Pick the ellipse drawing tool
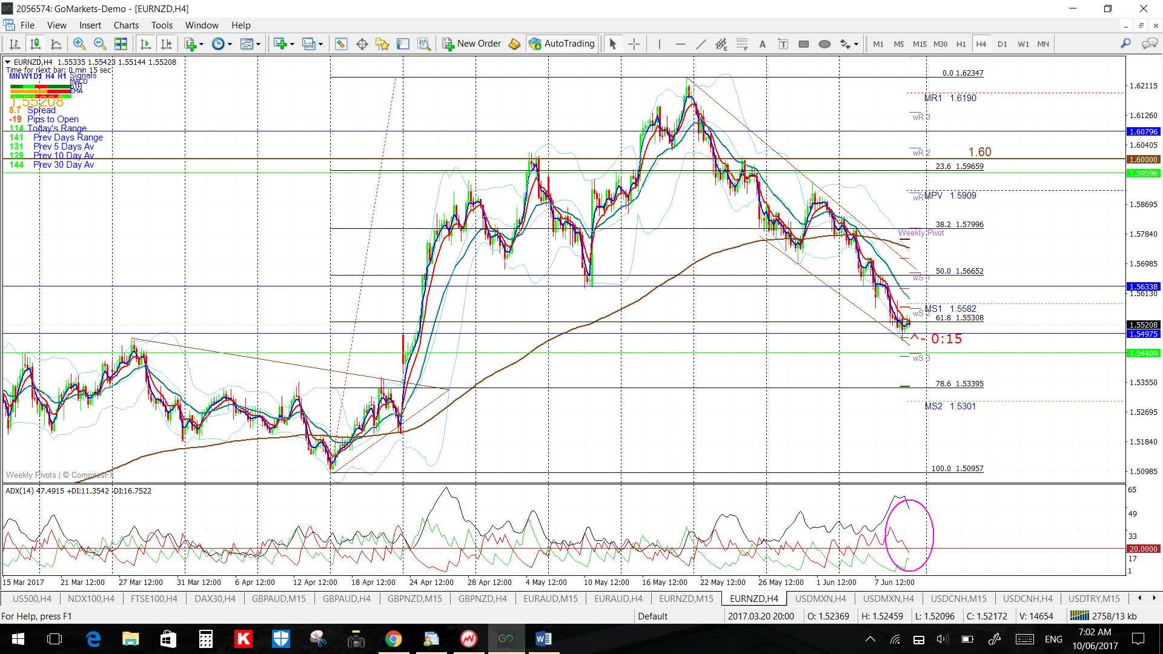The height and width of the screenshot is (654, 1163). [824, 44]
